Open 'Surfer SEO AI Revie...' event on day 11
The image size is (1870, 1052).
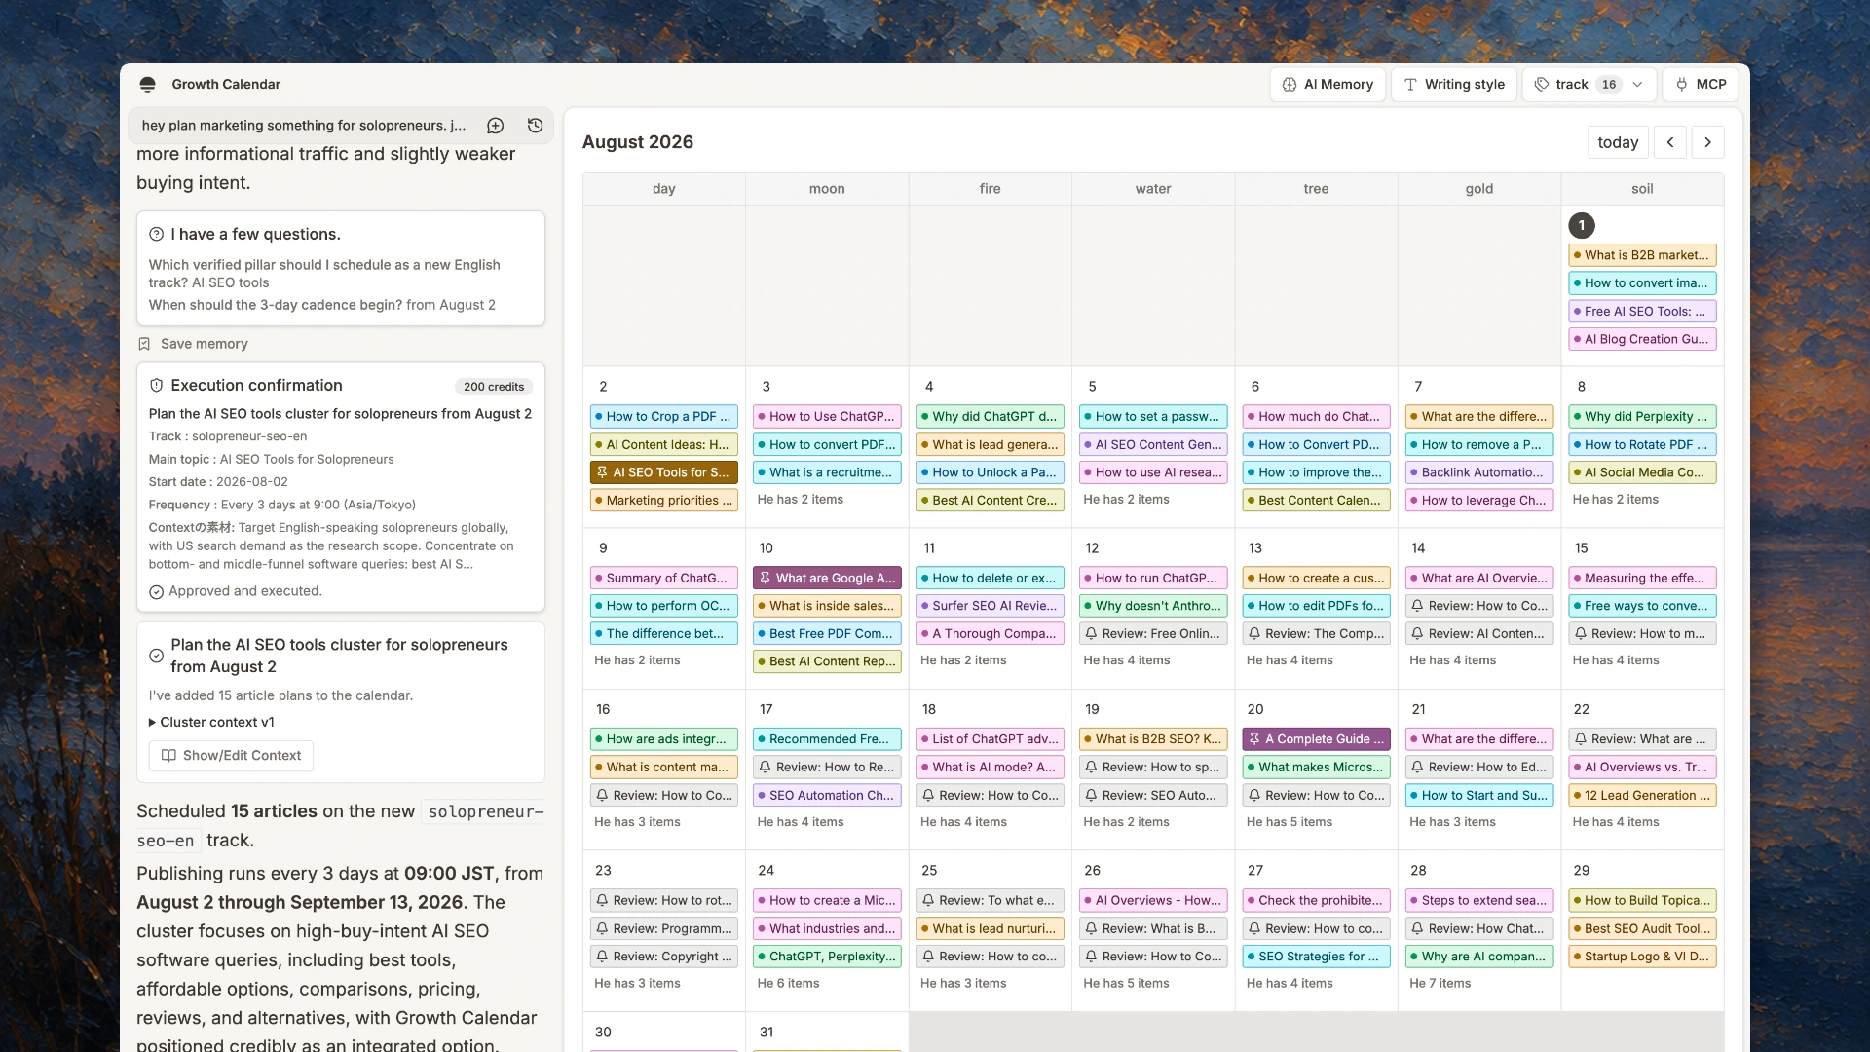[990, 606]
